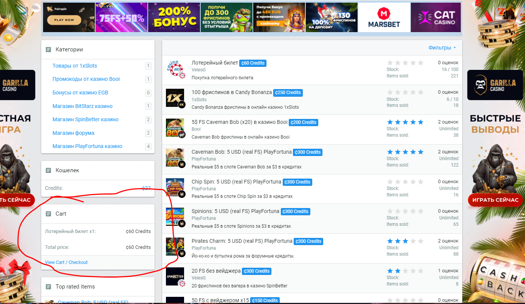Click the Кошелек panel icon

tap(48, 170)
